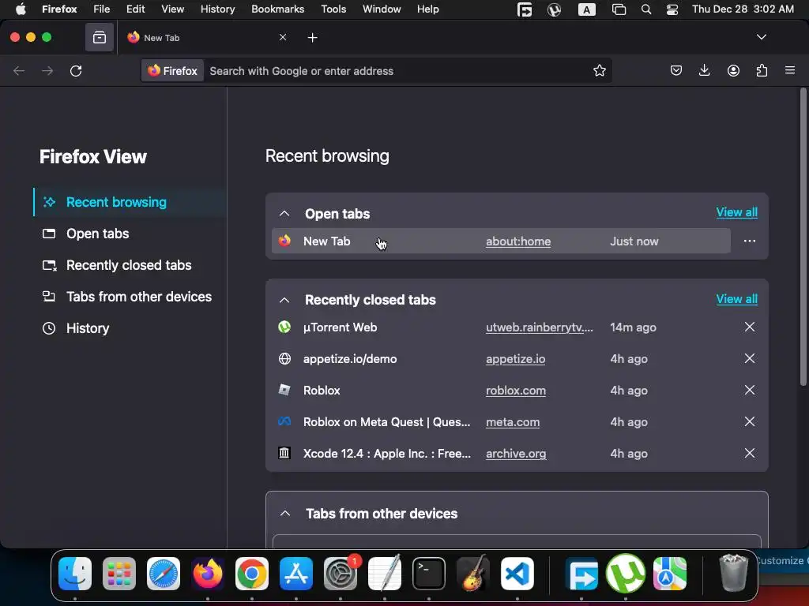This screenshot has width=809, height=606.
Task: Open a new tab with plus
Action: [x=312, y=38]
